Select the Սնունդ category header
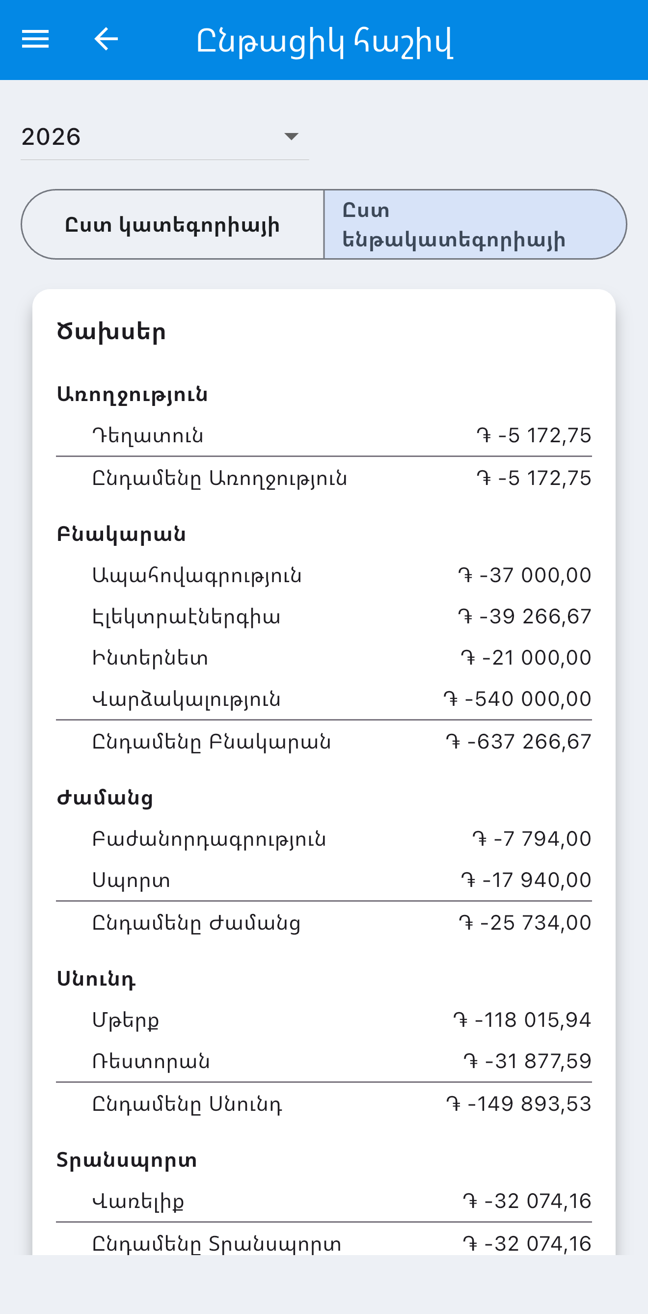648x1314 pixels. tap(96, 979)
